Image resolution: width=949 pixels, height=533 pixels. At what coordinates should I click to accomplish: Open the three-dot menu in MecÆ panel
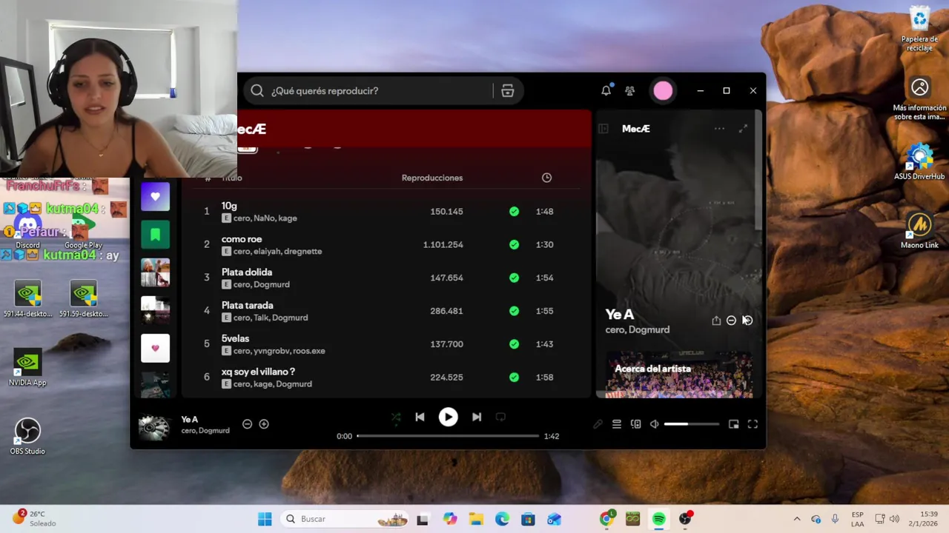click(719, 129)
